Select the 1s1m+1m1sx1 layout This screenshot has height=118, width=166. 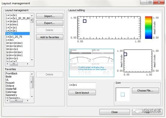(x=17, y=52)
